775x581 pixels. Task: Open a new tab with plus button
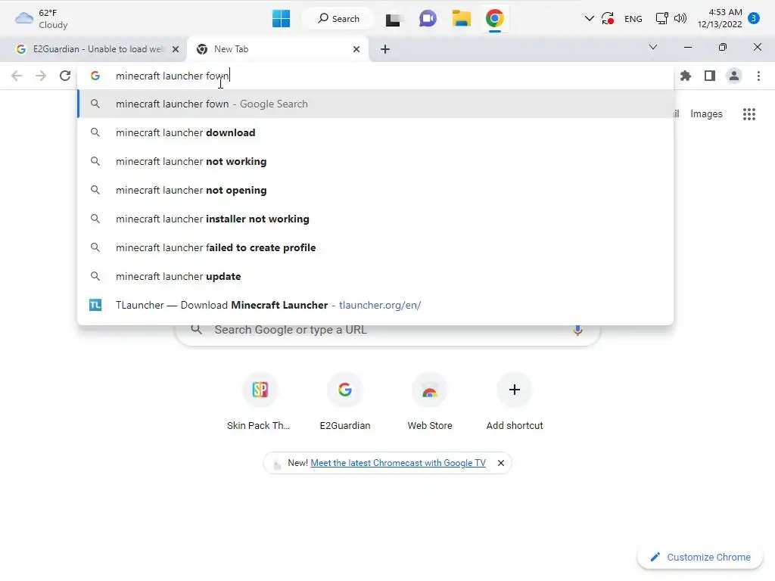(x=385, y=49)
